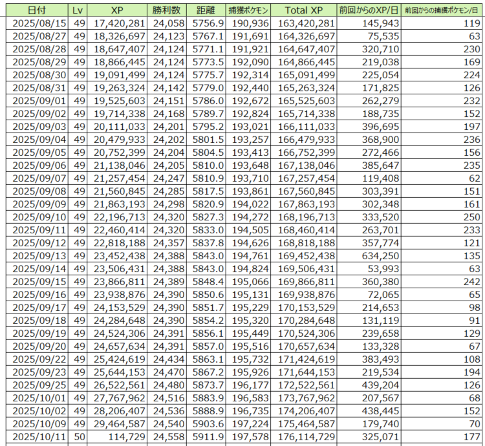Click the XP column header
Viewport: 485px width, 446px height.
[x=117, y=11]
